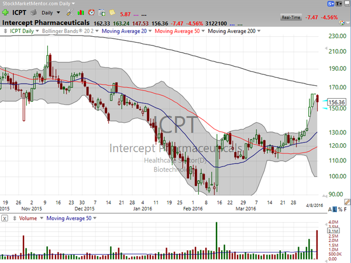Click the pencil drawing tool icon
The image size is (351, 263).
(x=347, y=202)
